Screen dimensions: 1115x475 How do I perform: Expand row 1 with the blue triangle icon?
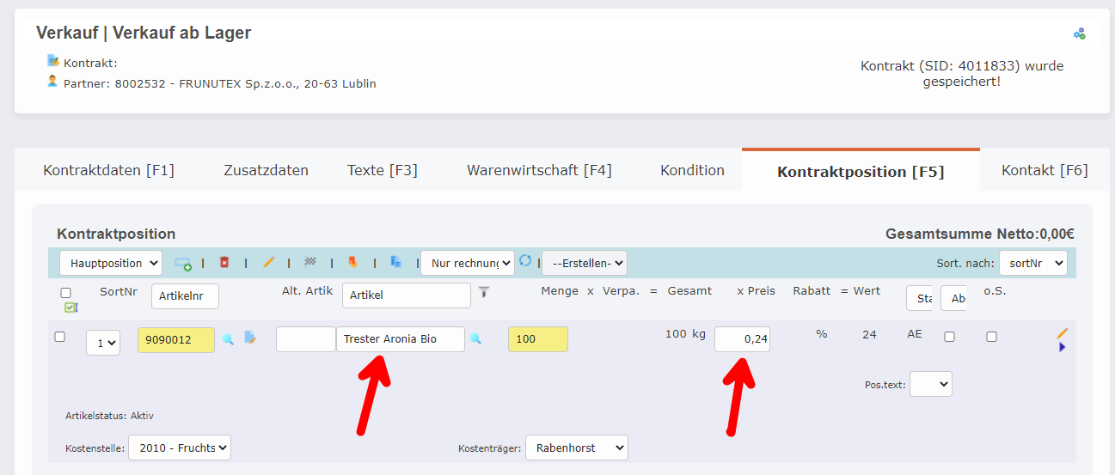(1063, 347)
